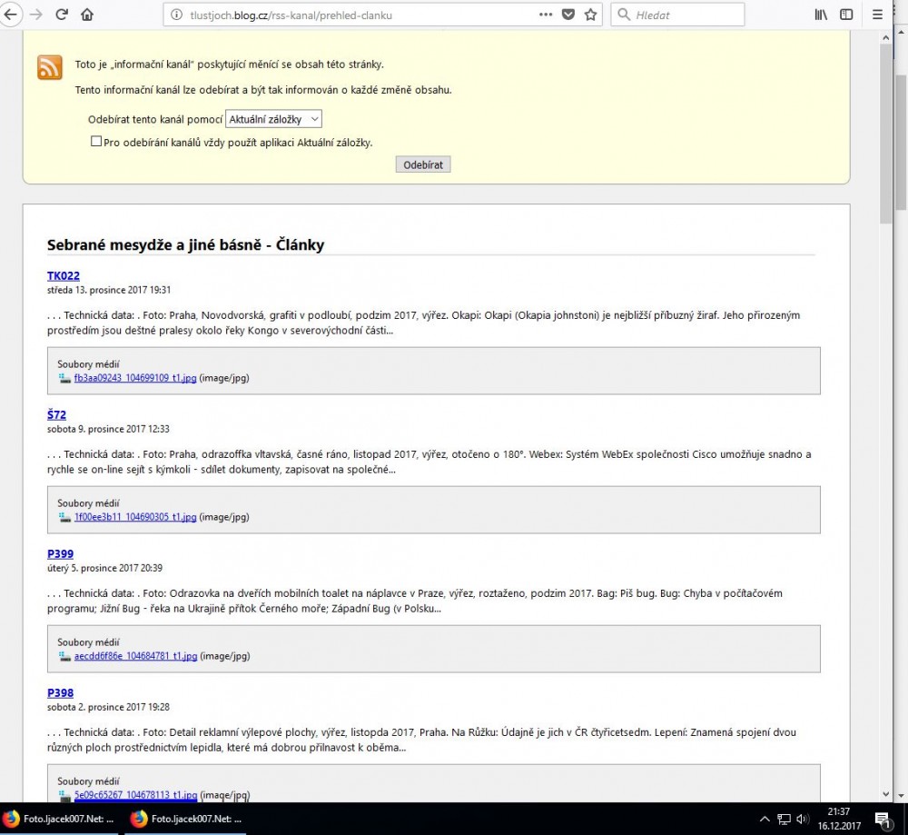Bookmark this page with the star icon
Screen dimensions: 908x835
coord(590,15)
